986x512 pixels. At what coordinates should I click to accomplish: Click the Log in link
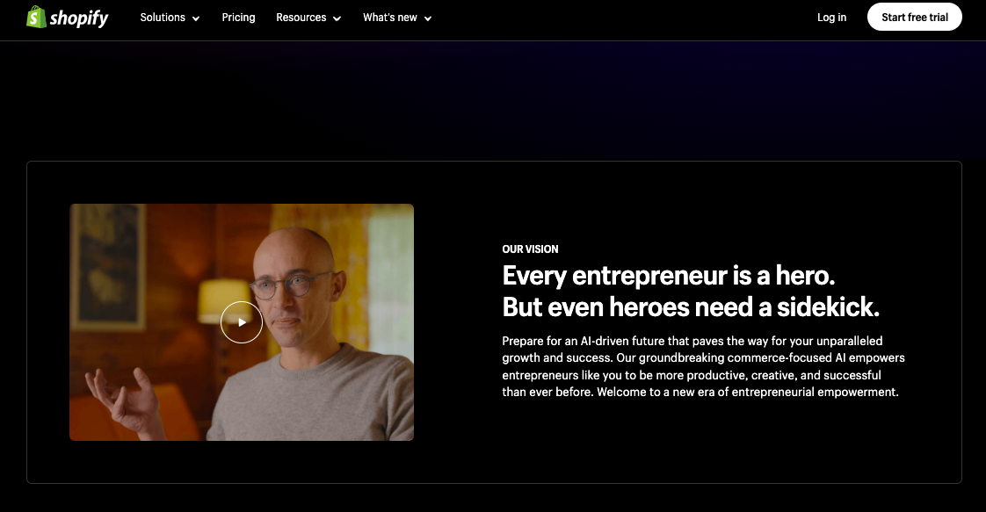tap(831, 18)
